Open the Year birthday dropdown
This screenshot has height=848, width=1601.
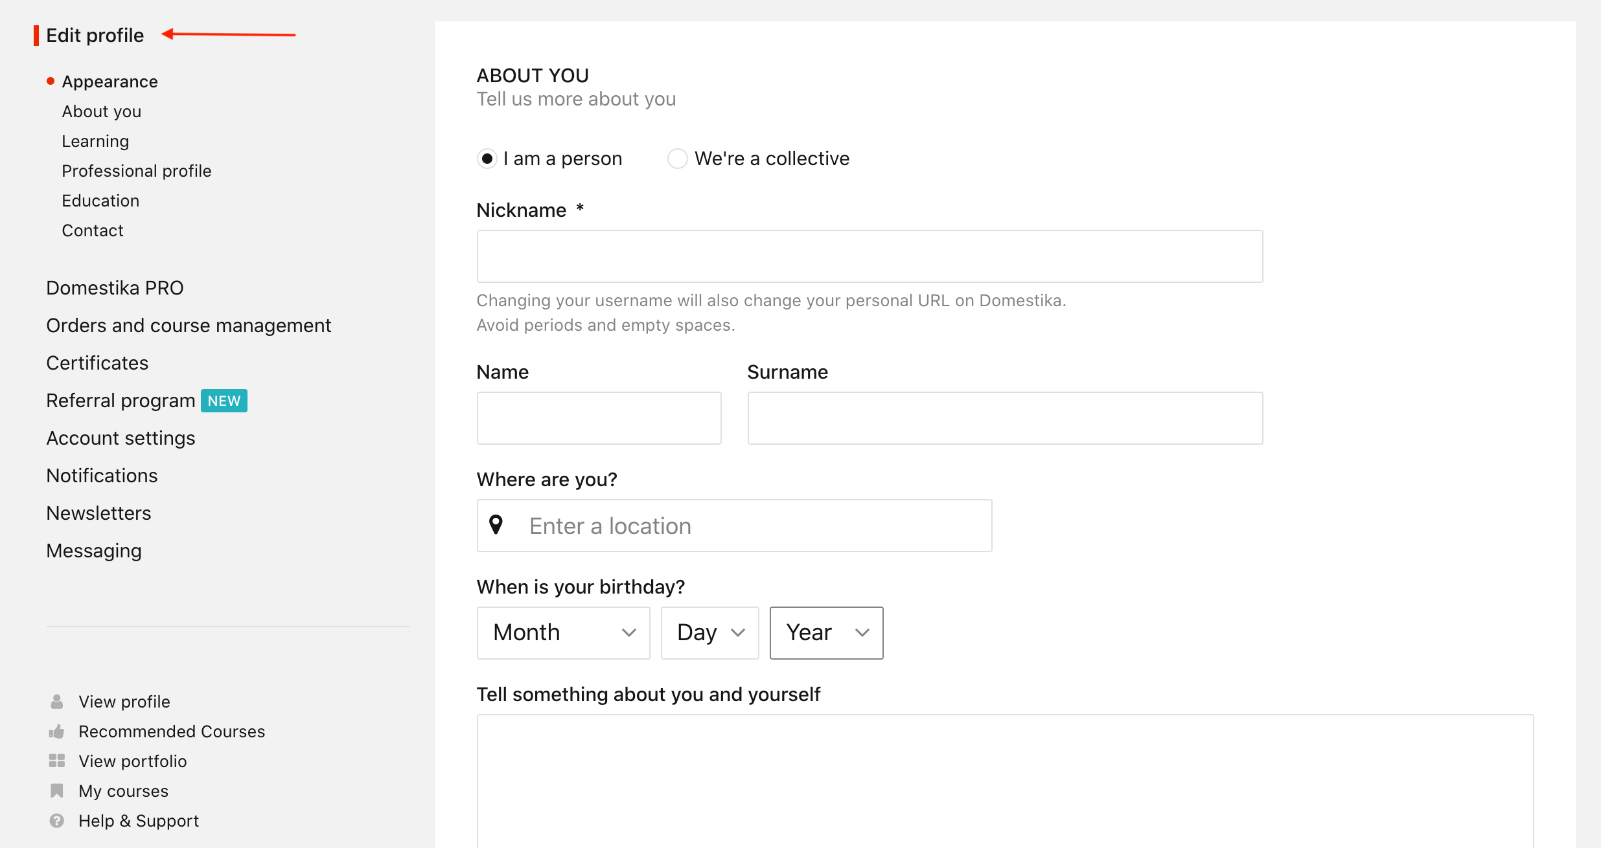click(x=826, y=632)
